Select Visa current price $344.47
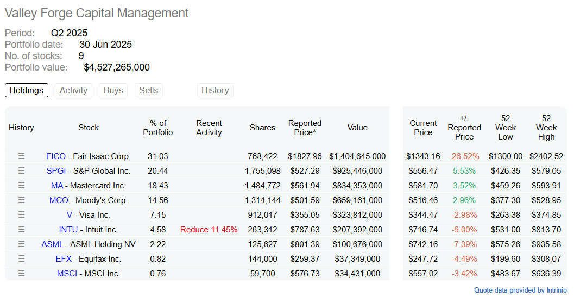The height and width of the screenshot is (297, 574). pos(423,215)
